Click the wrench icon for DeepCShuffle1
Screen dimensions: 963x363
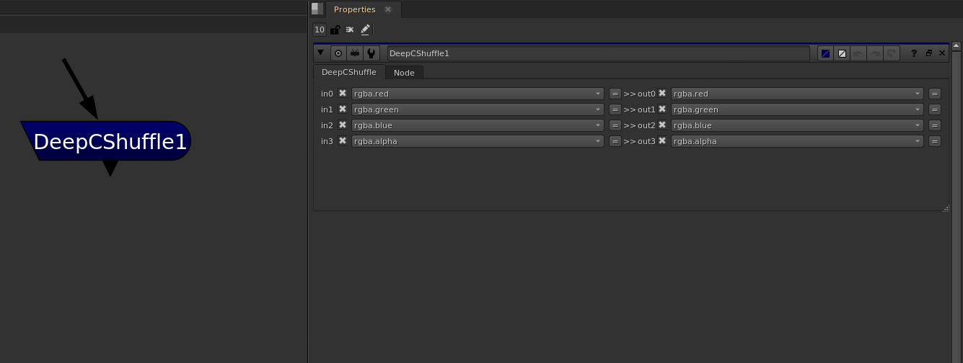[371, 53]
